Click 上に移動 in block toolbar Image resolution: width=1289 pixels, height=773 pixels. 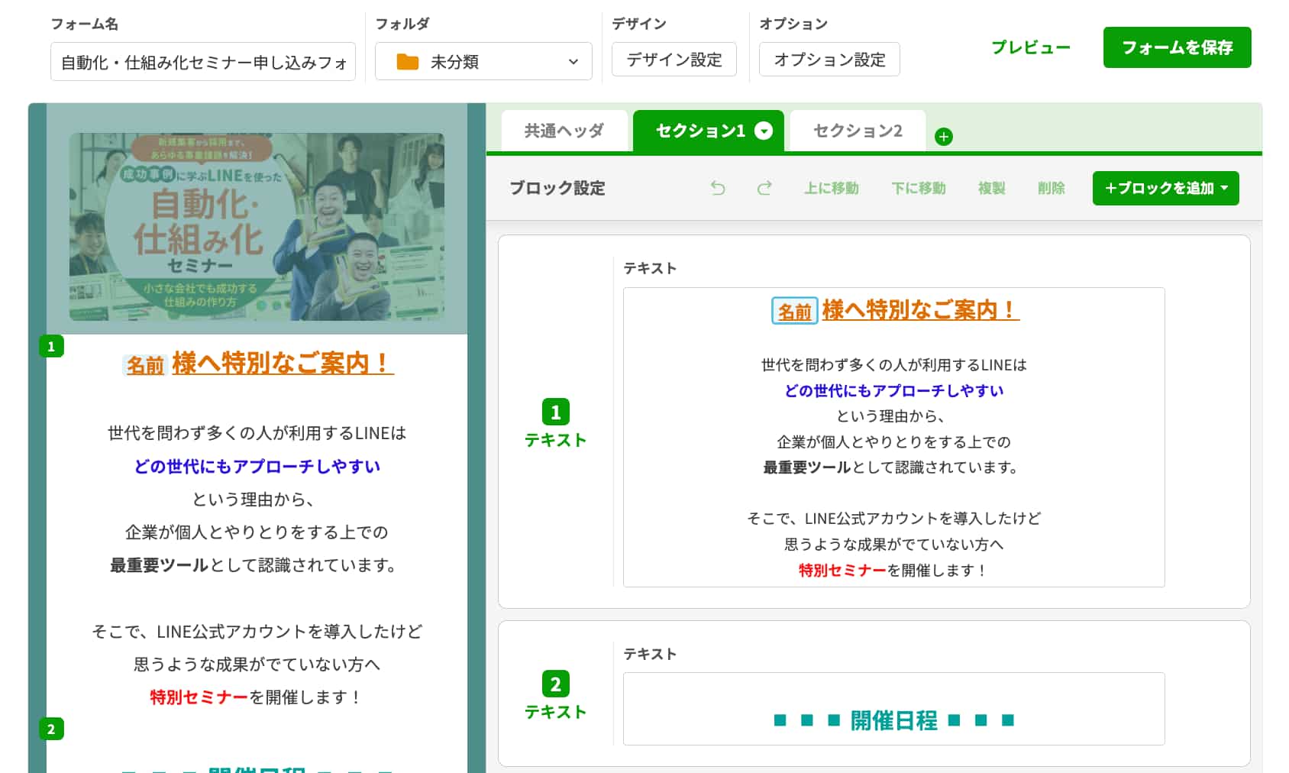[831, 188]
